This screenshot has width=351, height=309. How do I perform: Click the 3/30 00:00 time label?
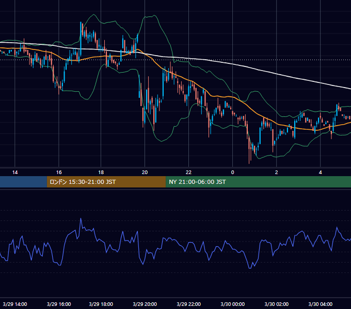click(x=233, y=304)
